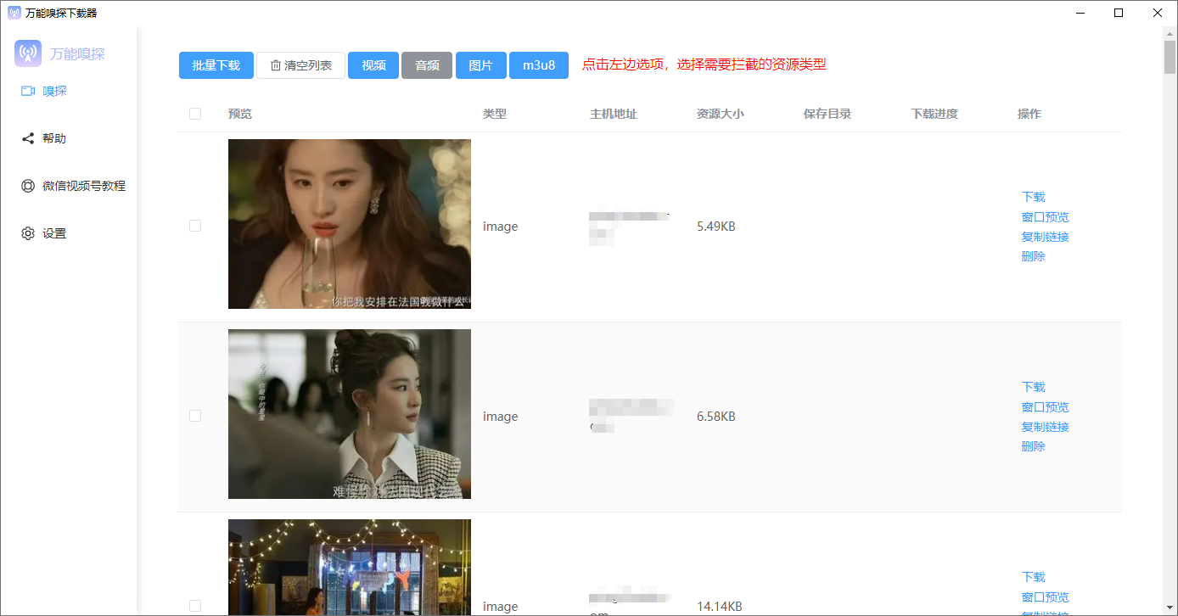Image resolution: width=1178 pixels, height=616 pixels.
Task: Tick the checkbox for the 6.58KB row
Action: click(x=195, y=416)
